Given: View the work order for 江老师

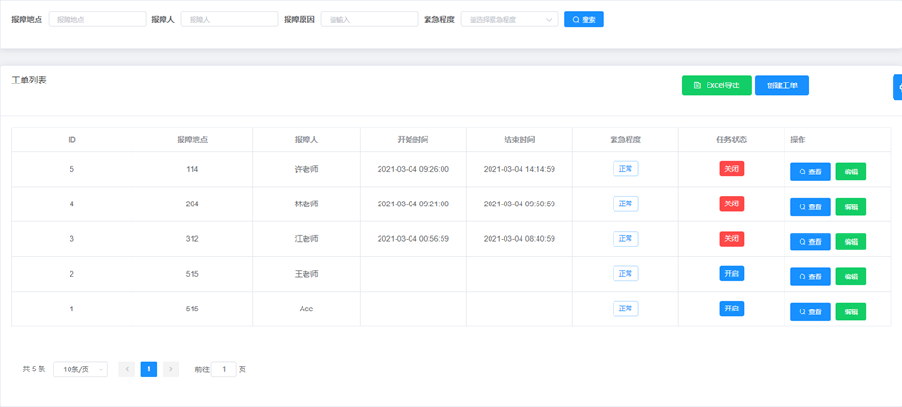Looking at the screenshot, I should (810, 242).
